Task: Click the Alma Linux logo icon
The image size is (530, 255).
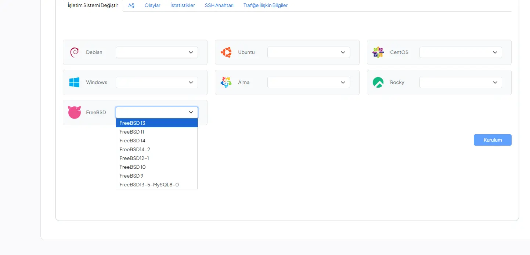Action: 226,82
